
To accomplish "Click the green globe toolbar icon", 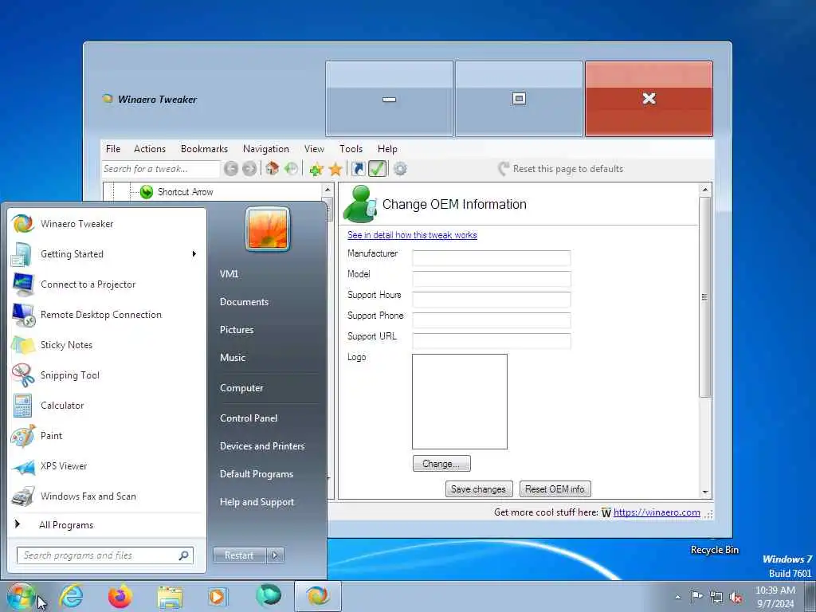I will pos(291,169).
